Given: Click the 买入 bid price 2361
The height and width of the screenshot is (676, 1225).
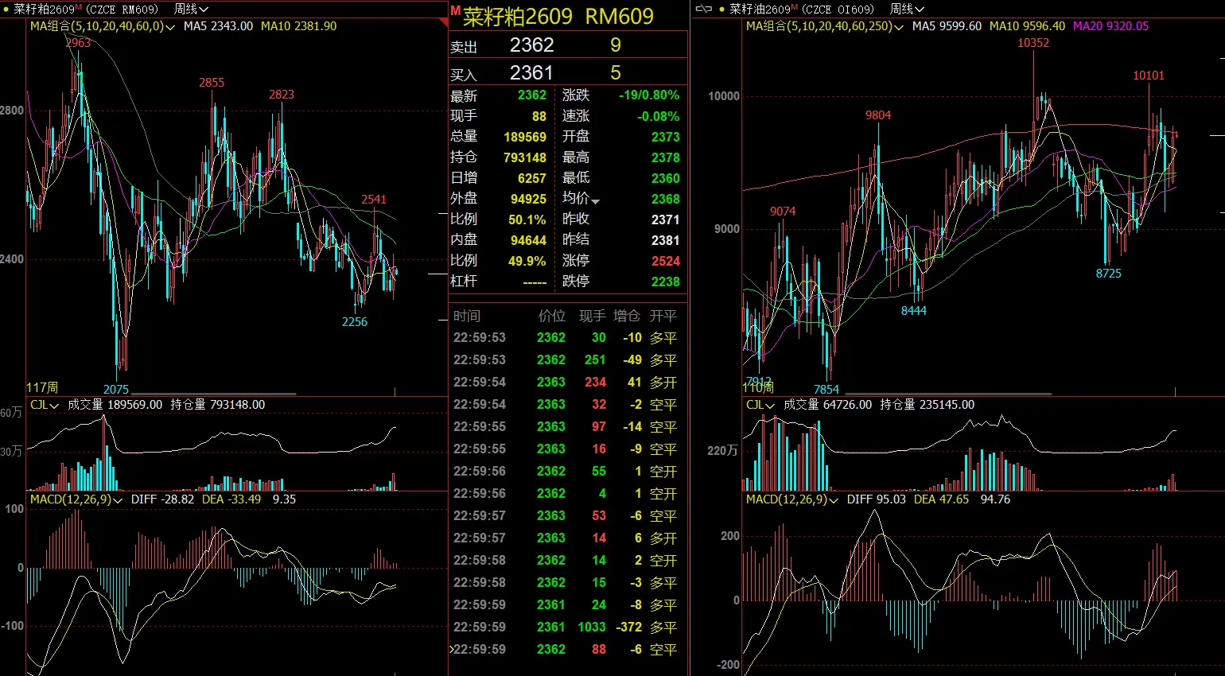Looking at the screenshot, I should click(531, 73).
